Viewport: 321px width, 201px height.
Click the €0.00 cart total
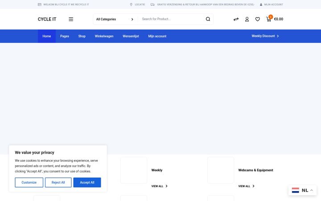pyautogui.click(x=278, y=19)
